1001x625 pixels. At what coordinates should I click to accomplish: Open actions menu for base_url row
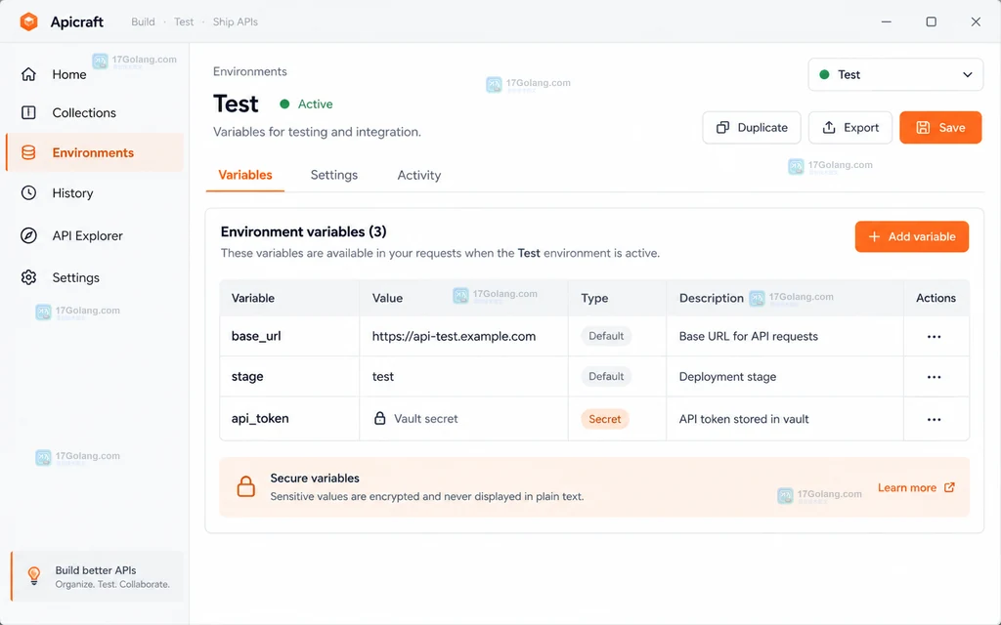[x=934, y=337]
